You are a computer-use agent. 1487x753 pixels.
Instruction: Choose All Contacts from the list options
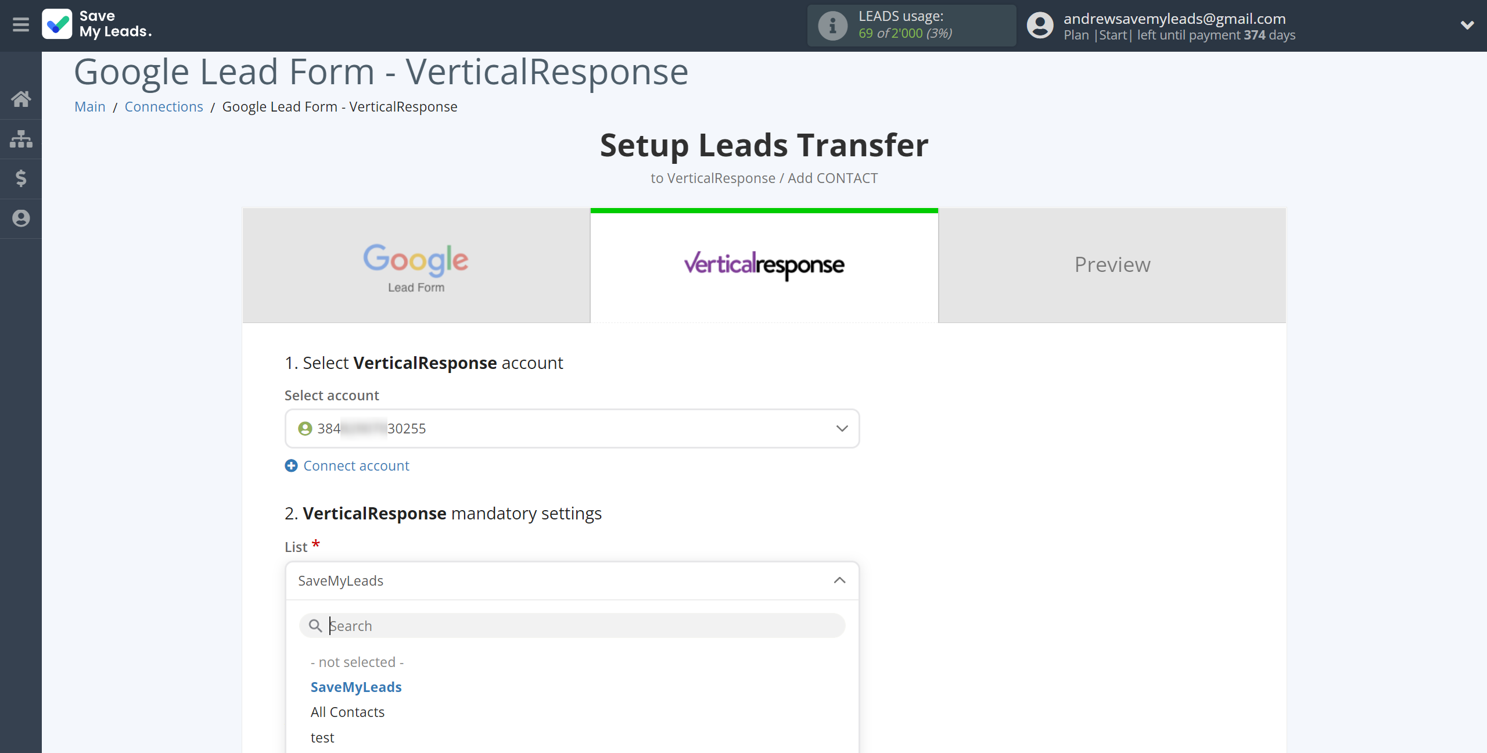347,712
